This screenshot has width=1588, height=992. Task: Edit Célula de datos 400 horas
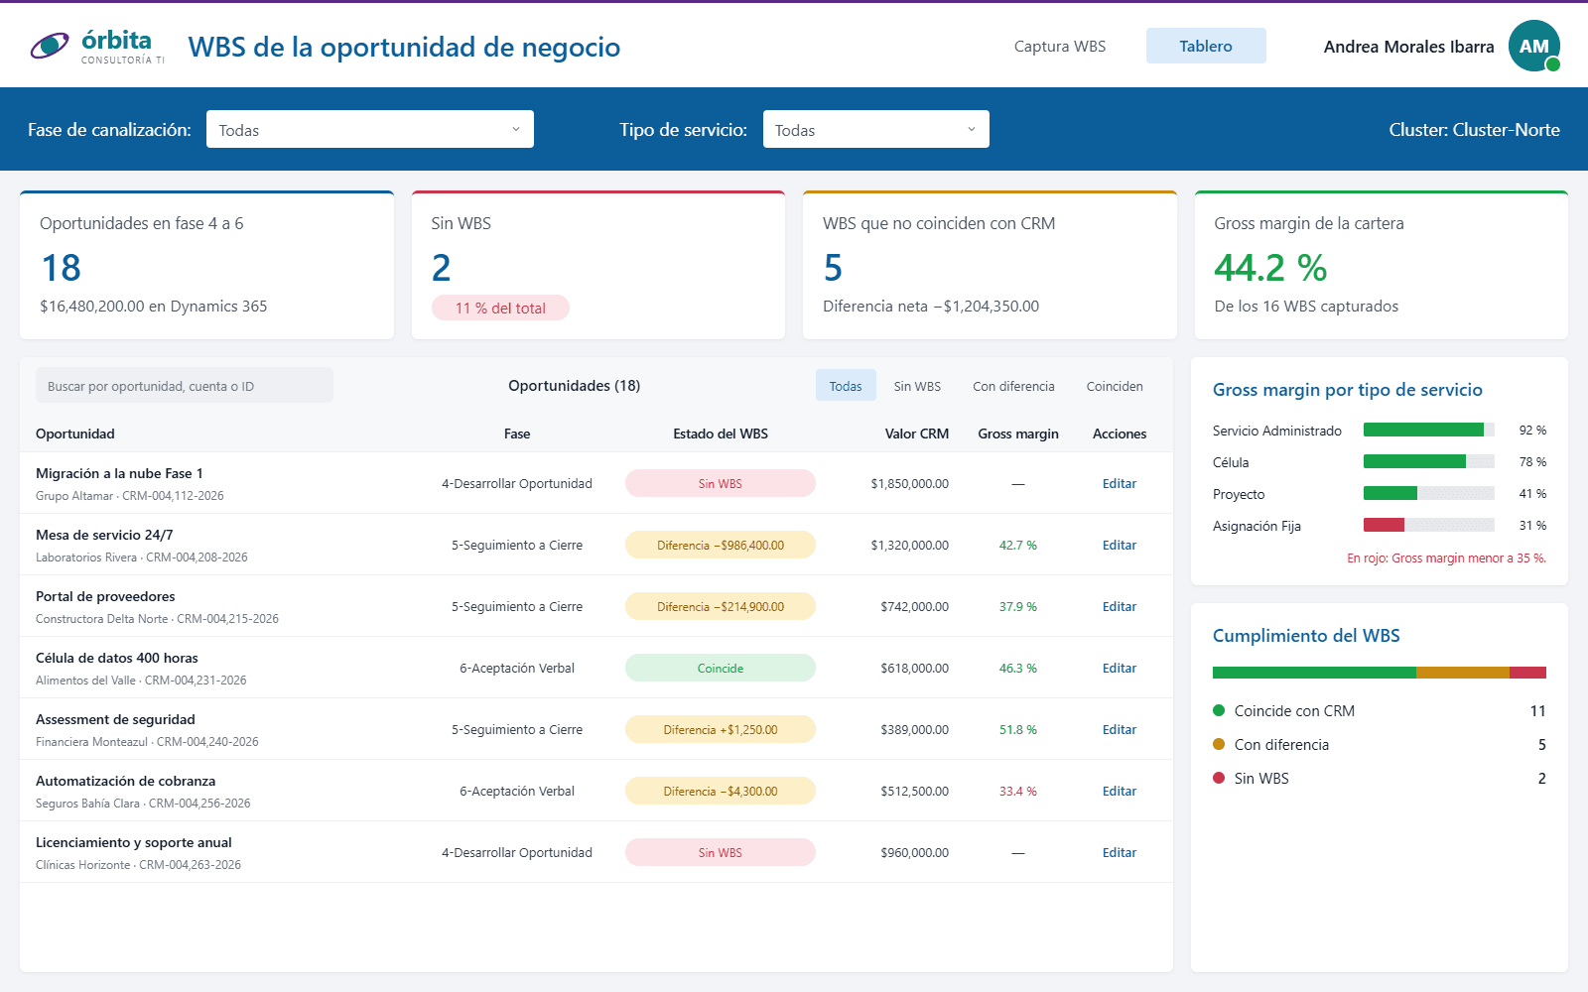point(1120,668)
